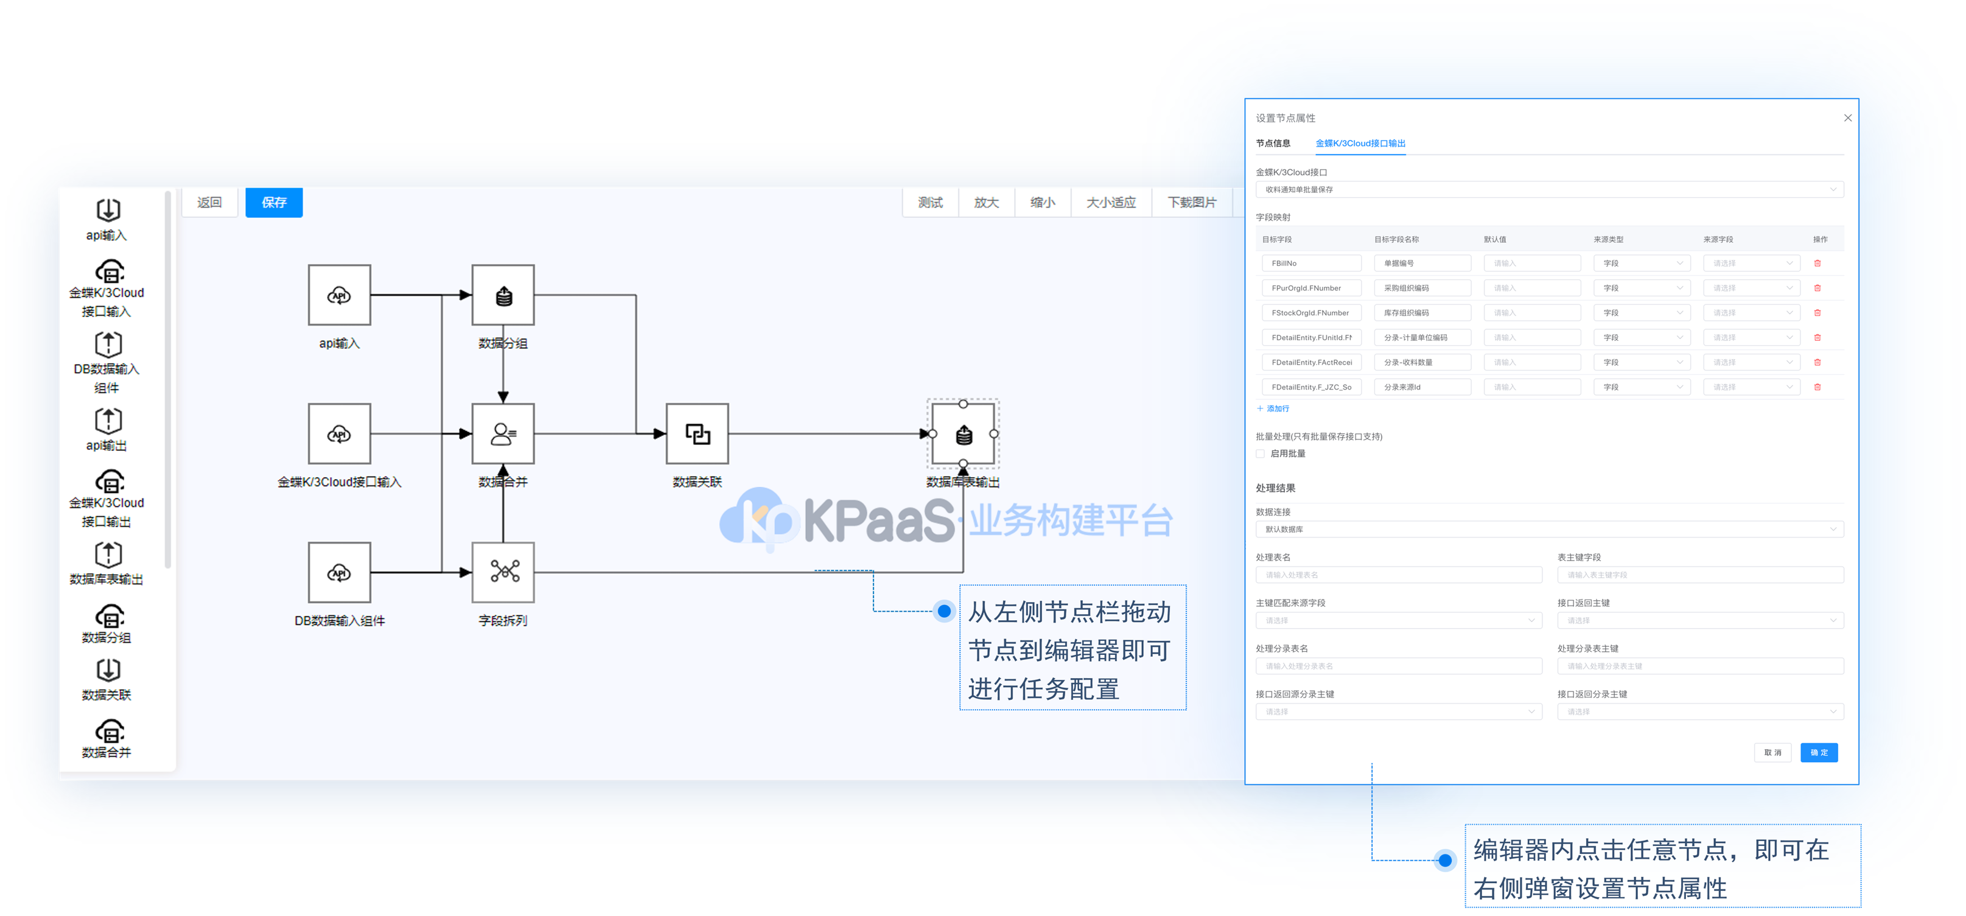Click the 数据库表输出 icon in sidebar
The width and height of the screenshot is (1966, 916).
tap(108, 554)
